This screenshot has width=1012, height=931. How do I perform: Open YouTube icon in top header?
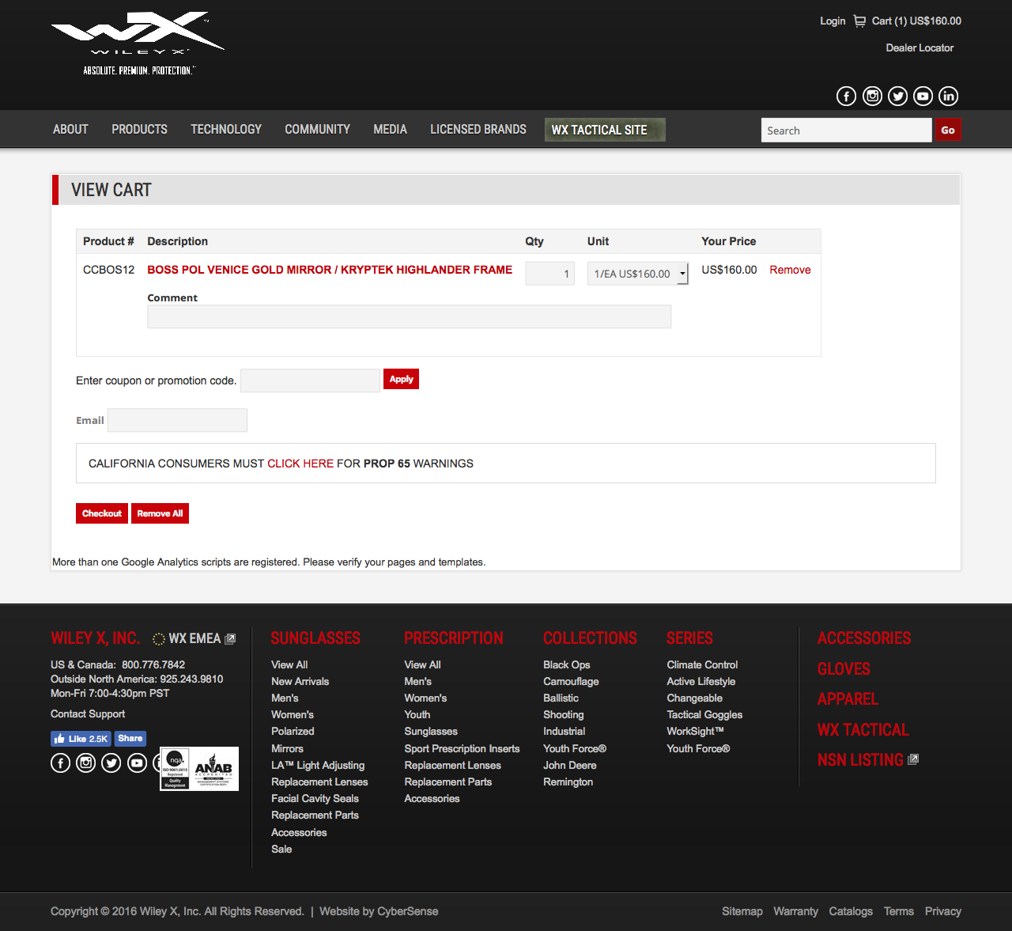(923, 97)
